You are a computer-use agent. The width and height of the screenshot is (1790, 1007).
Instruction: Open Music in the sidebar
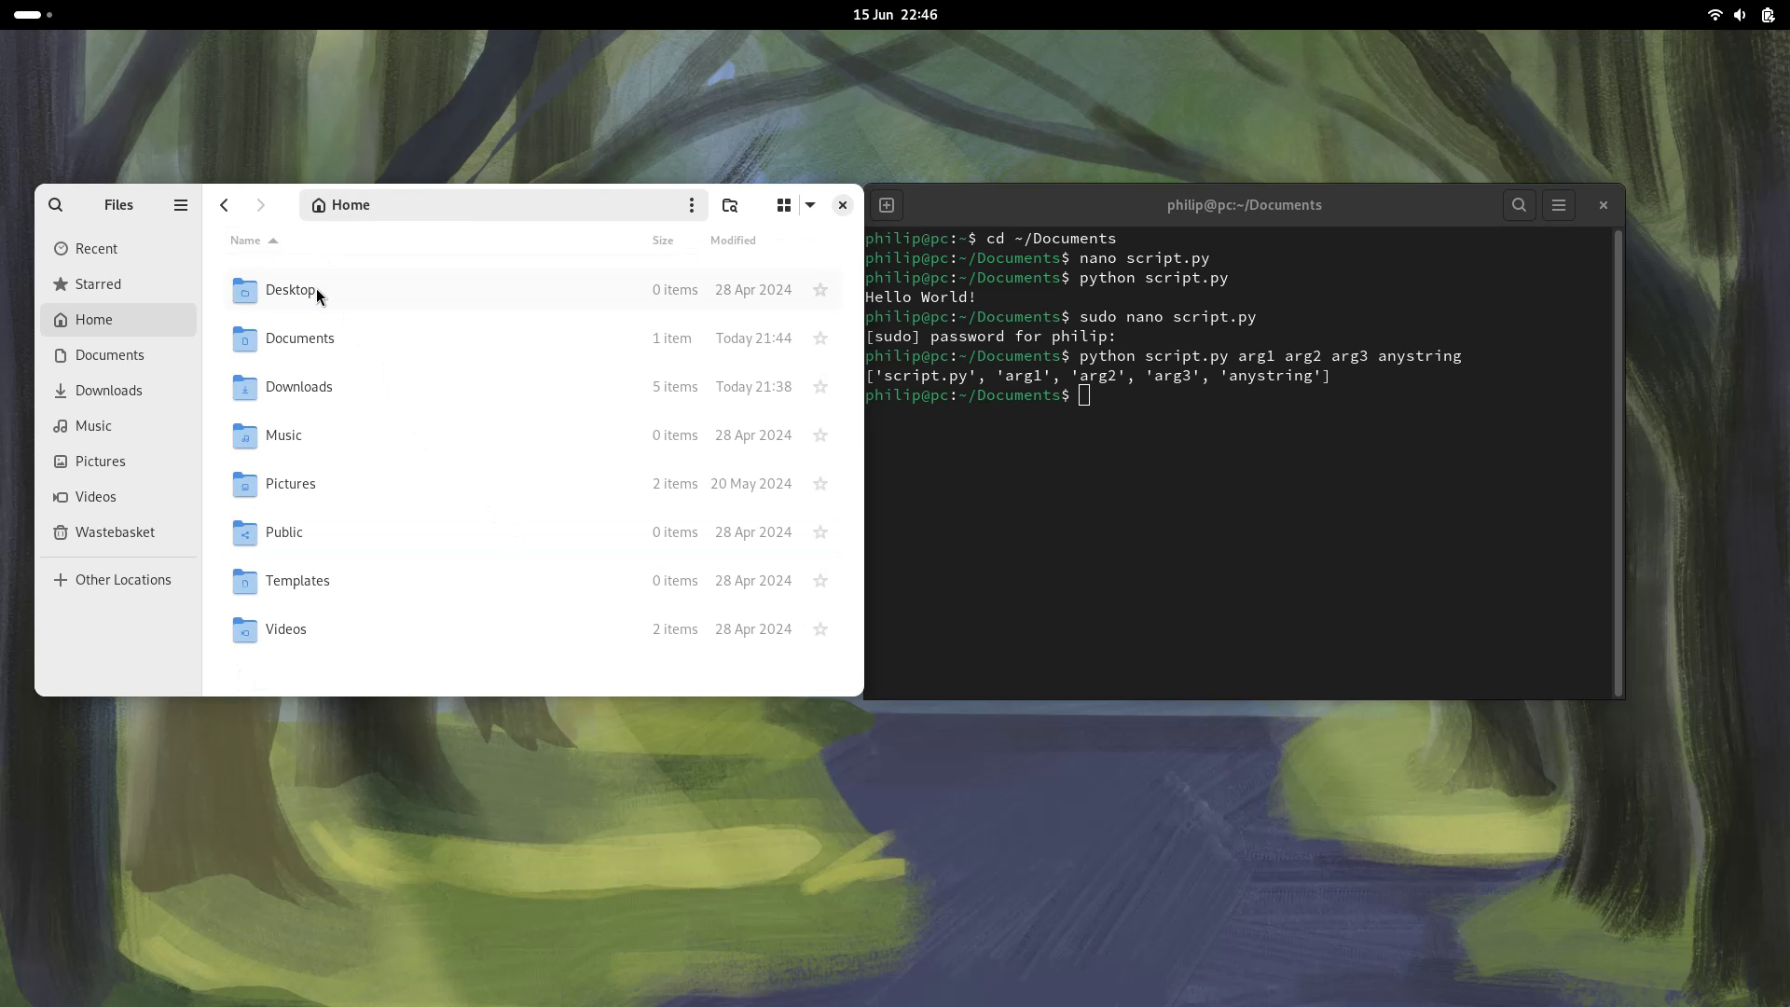pos(118,426)
